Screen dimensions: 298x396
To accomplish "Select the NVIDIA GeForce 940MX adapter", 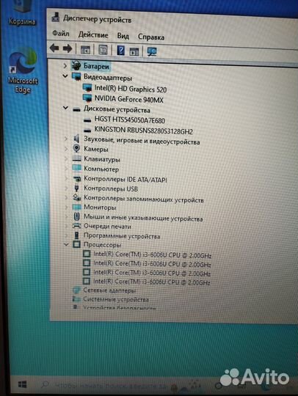I will 129,99.
